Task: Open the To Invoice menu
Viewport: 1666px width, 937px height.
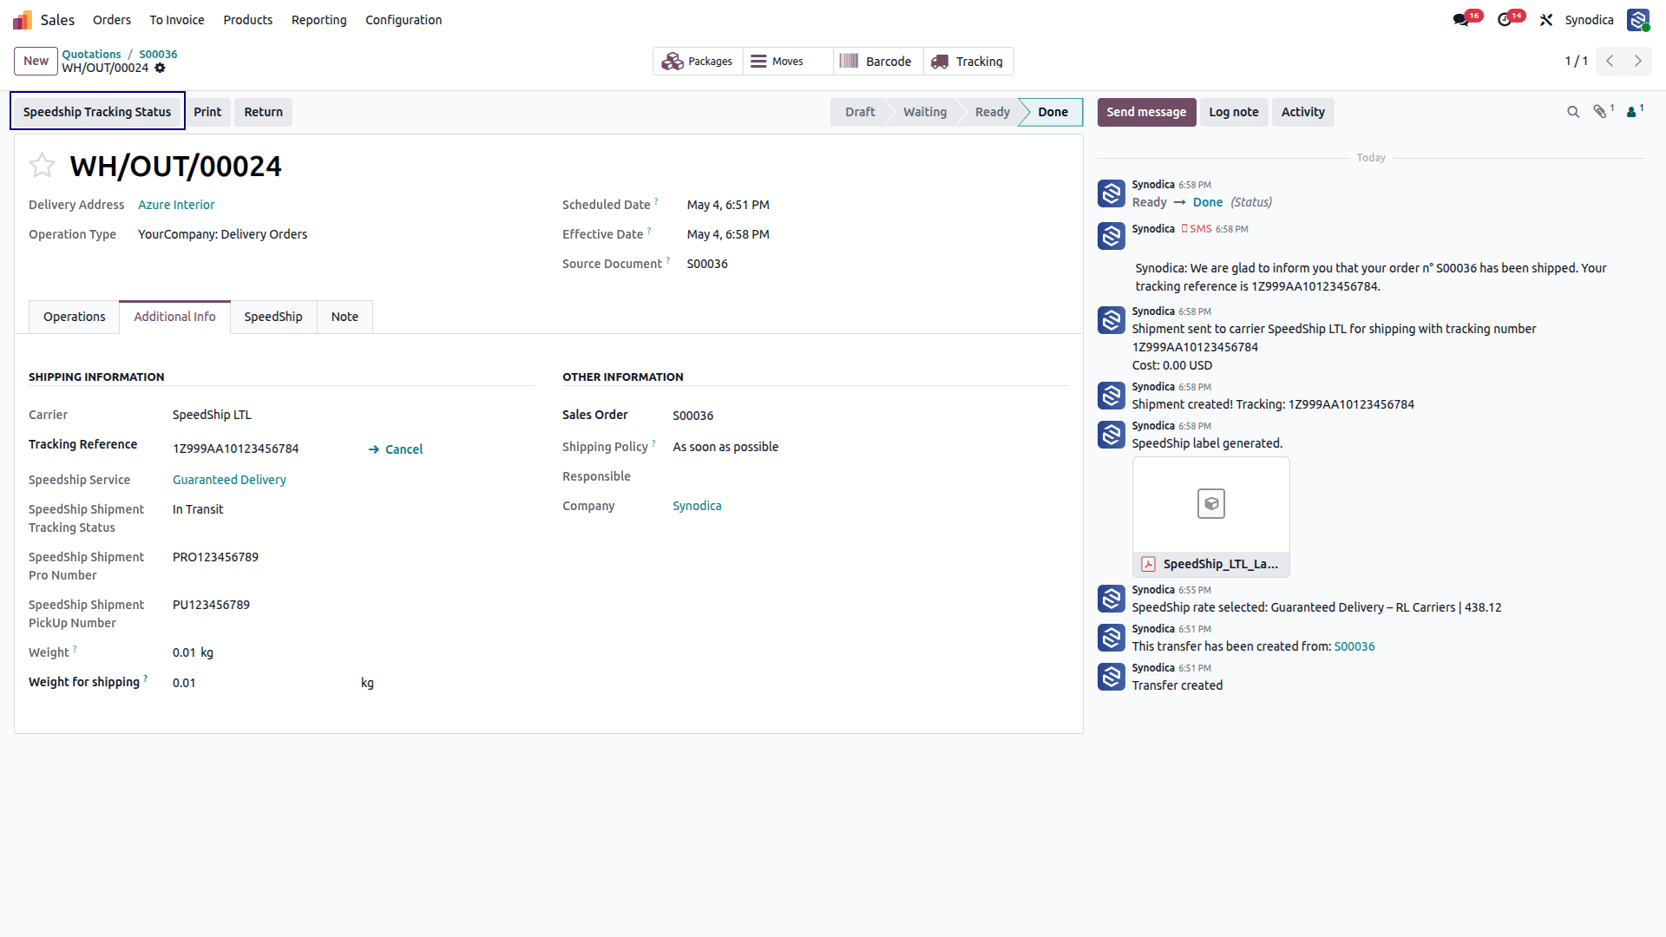Action: coord(177,20)
